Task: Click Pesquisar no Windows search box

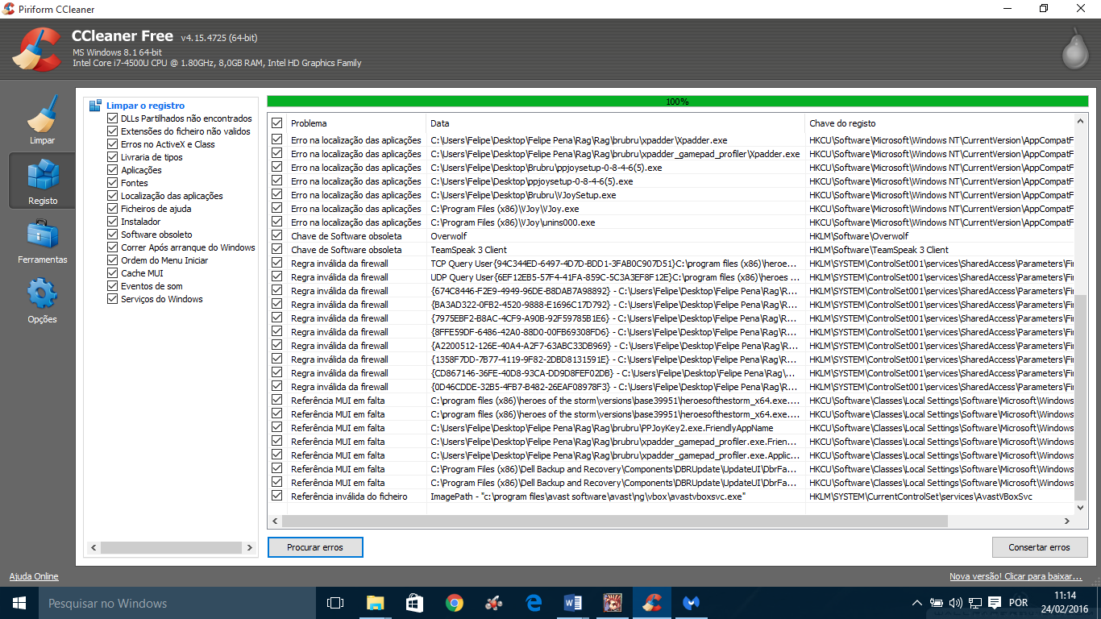Action: 177,603
